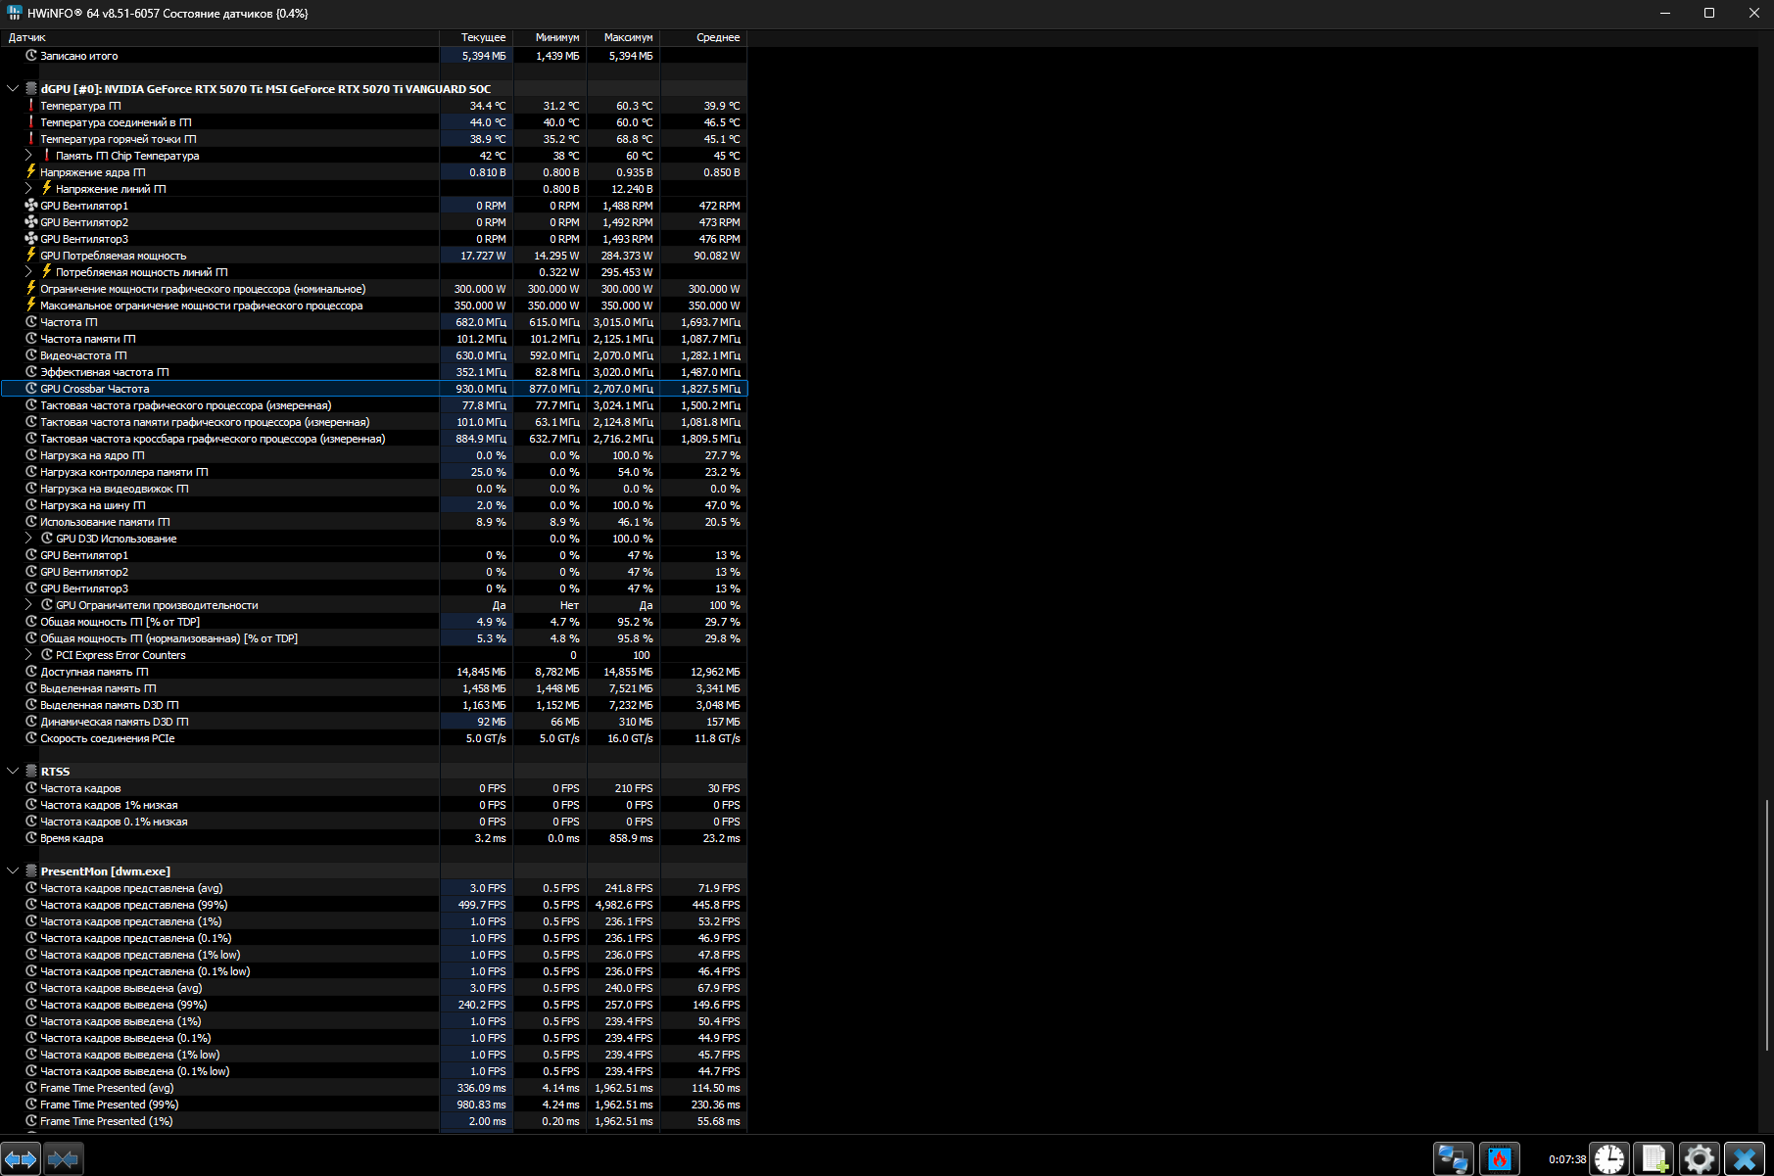Click the fan icon of GPU Вентилятор1 RPM
This screenshot has height=1176, width=1774.
click(x=31, y=206)
